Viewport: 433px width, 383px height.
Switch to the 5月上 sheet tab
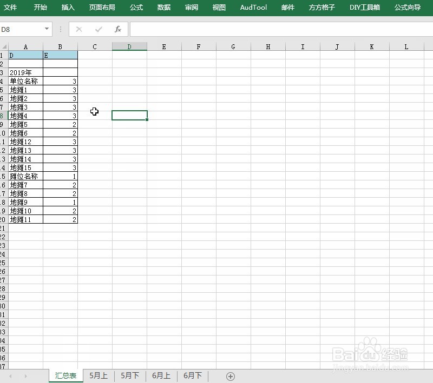[x=99, y=376]
